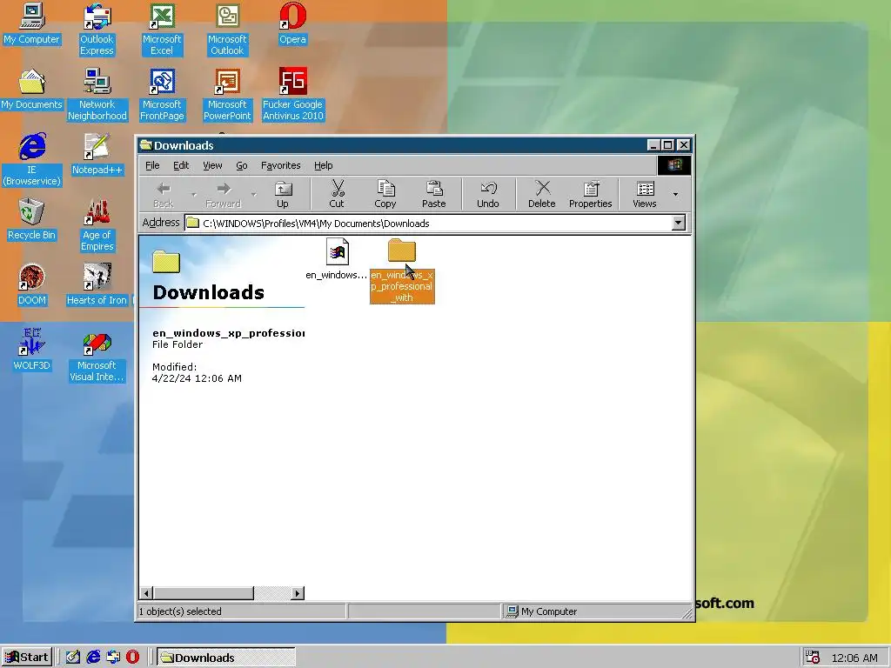Click the Back toolbar button
Image resolution: width=891 pixels, height=668 pixels.
pyautogui.click(x=164, y=194)
